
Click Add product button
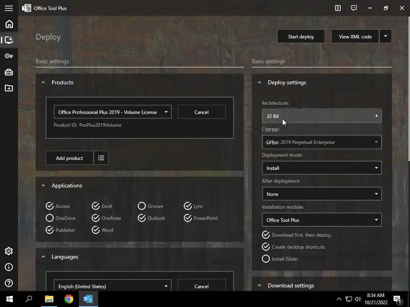point(69,157)
